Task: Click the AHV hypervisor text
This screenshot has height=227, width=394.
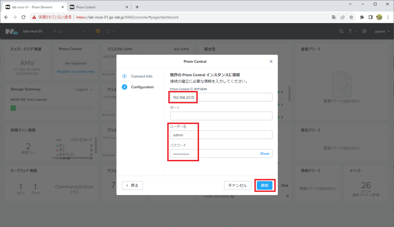Action: [27, 63]
